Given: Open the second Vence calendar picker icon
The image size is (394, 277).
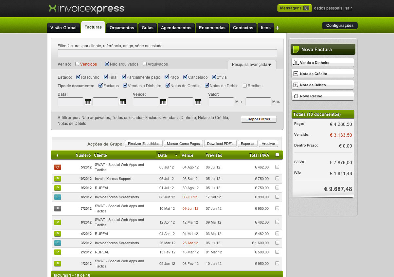Looking at the screenshot, I should (x=198, y=102).
